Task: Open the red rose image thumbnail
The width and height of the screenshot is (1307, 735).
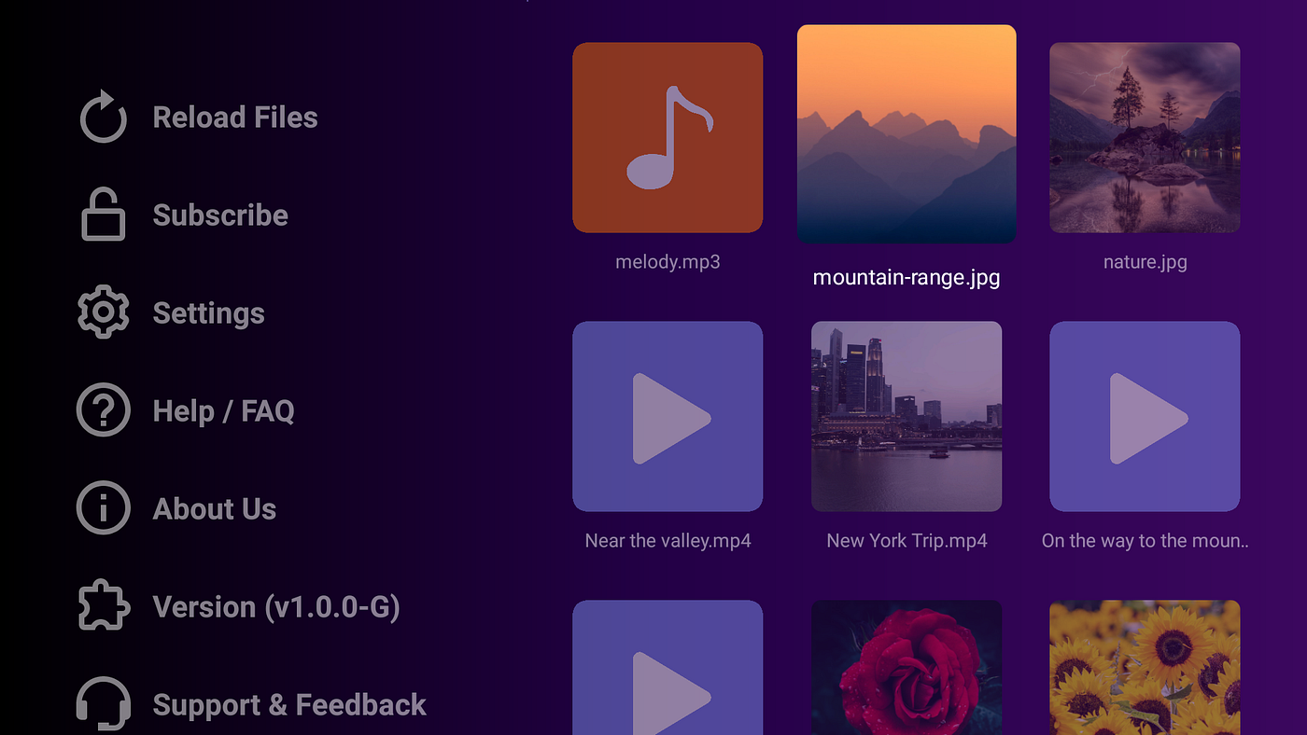Action: [906, 667]
